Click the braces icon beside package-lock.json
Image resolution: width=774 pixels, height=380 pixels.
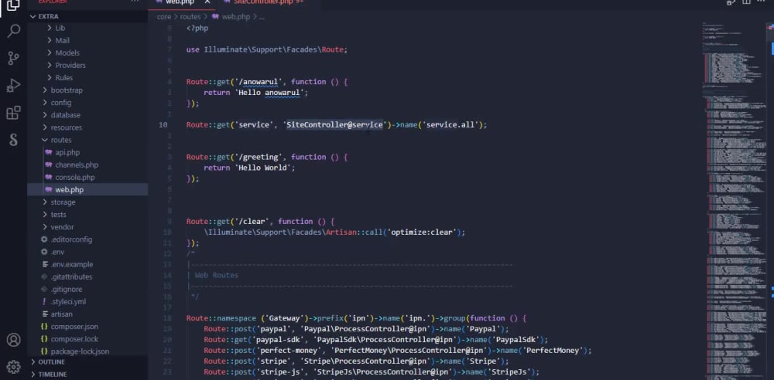tap(44, 351)
